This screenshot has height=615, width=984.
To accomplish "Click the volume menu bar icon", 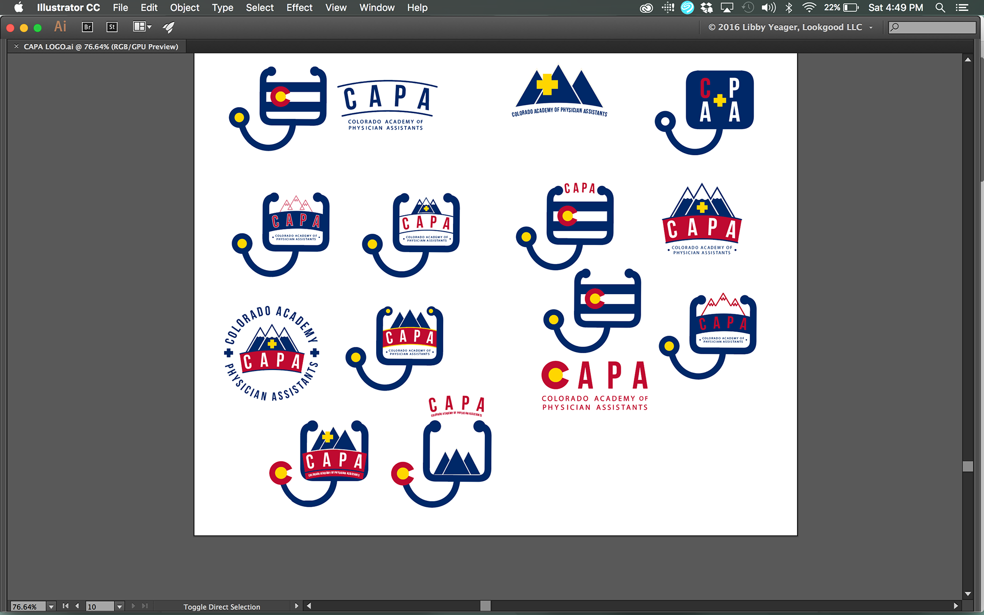I will pyautogui.click(x=769, y=8).
